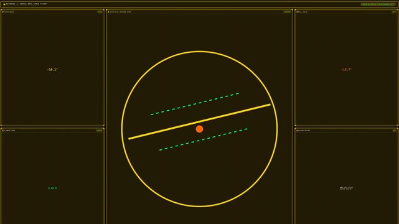Click the upper green dashed pitch line
Screen dimensions: 399x224
click(x=195, y=104)
